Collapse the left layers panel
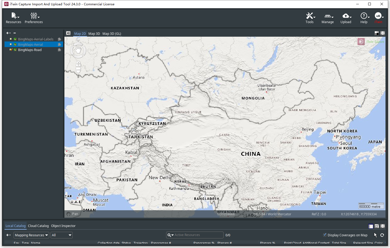 (x=68, y=33)
